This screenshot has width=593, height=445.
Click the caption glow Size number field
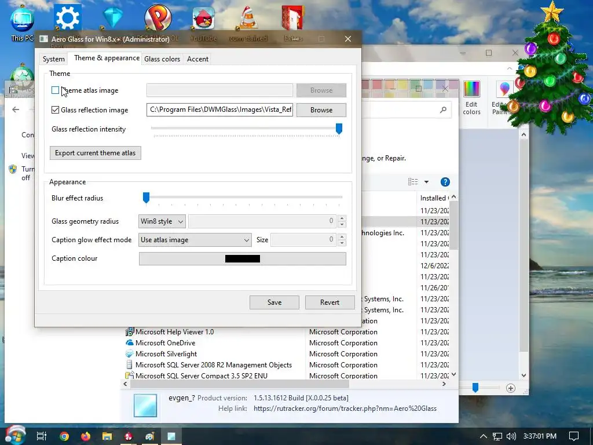point(303,240)
